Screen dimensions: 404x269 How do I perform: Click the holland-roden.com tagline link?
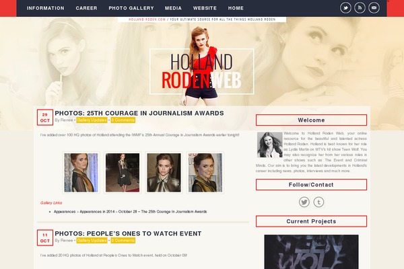147,20
